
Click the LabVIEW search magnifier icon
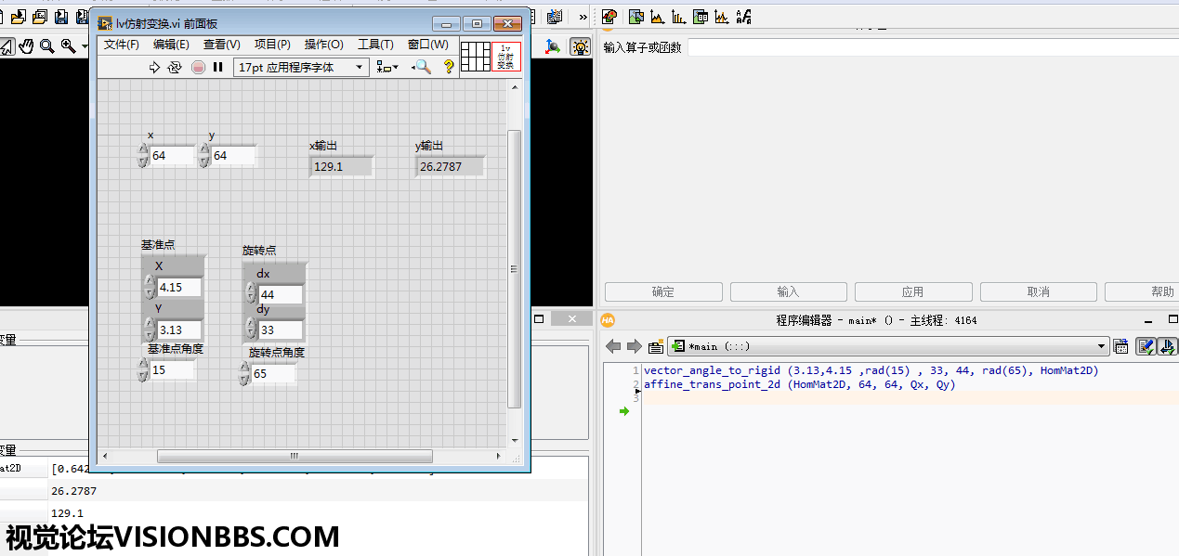pyautogui.click(x=422, y=67)
